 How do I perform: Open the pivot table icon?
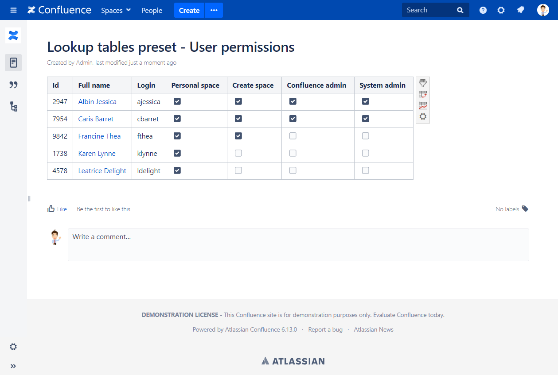tap(423, 94)
